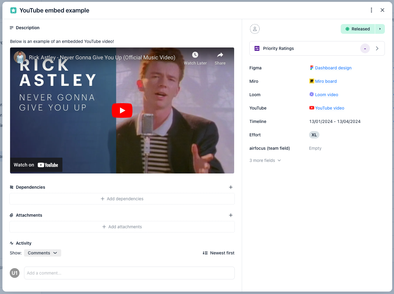Click the Attachments section heading
The image size is (394, 294).
coord(29,215)
